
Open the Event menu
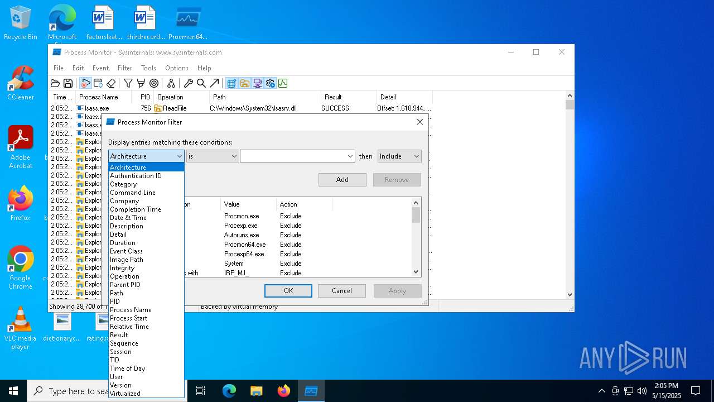coord(100,68)
